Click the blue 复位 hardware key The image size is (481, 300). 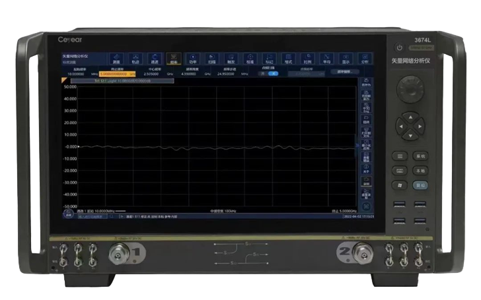pos(420,185)
